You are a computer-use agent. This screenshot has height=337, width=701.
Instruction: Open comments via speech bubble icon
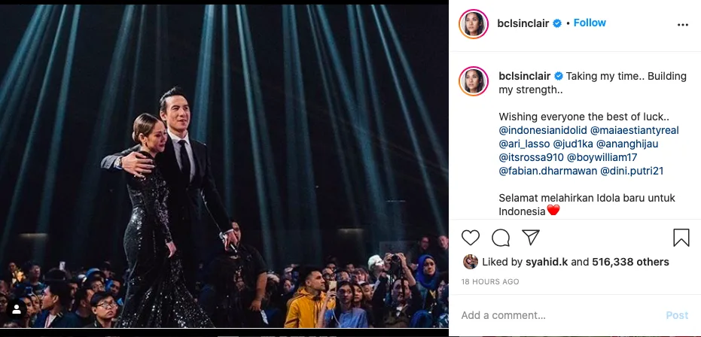click(x=501, y=238)
